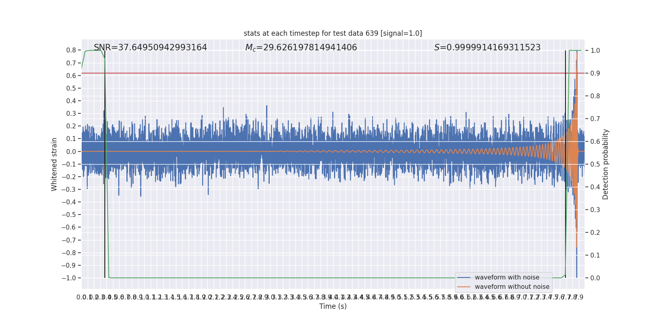Select the 'waveform with noise' legend label

[507, 277]
